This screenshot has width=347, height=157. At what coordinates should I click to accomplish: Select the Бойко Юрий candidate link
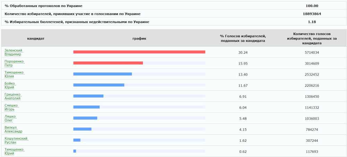pos(10,85)
